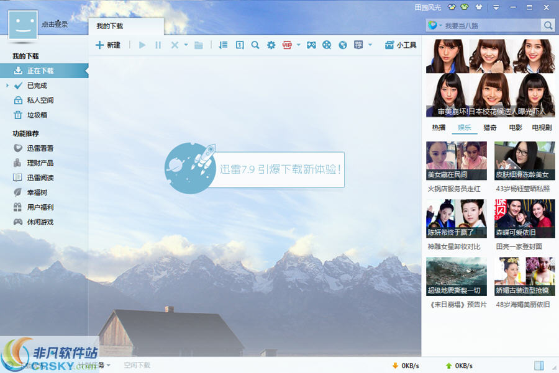This screenshot has width=559, height=373.
Task: Select 正在下载 in the sidebar
Action: pos(44,71)
